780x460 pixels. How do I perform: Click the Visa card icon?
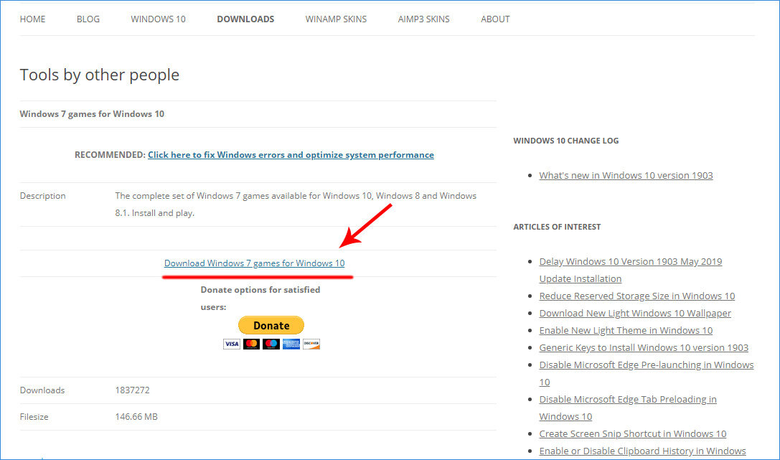tap(231, 344)
